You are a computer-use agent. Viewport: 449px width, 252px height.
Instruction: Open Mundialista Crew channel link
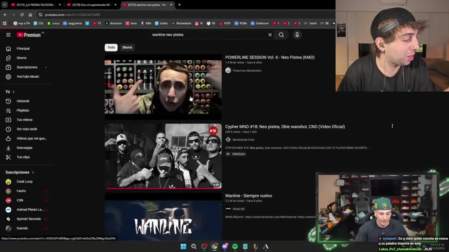tap(243, 140)
